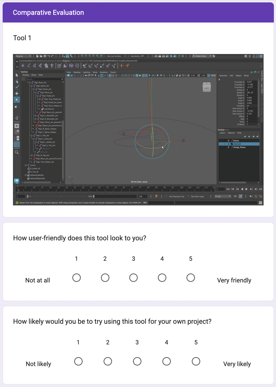276x387 pixels.
Task: Click the LEFT view cube
Action: tap(207, 88)
